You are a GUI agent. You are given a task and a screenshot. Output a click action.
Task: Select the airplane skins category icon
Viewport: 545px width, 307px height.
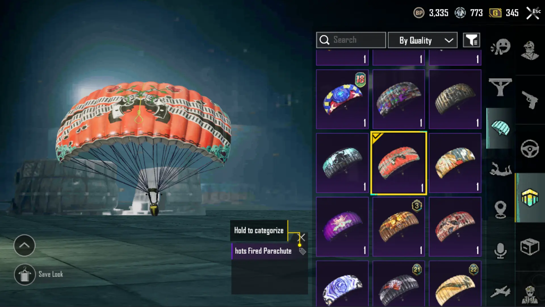[x=500, y=292]
